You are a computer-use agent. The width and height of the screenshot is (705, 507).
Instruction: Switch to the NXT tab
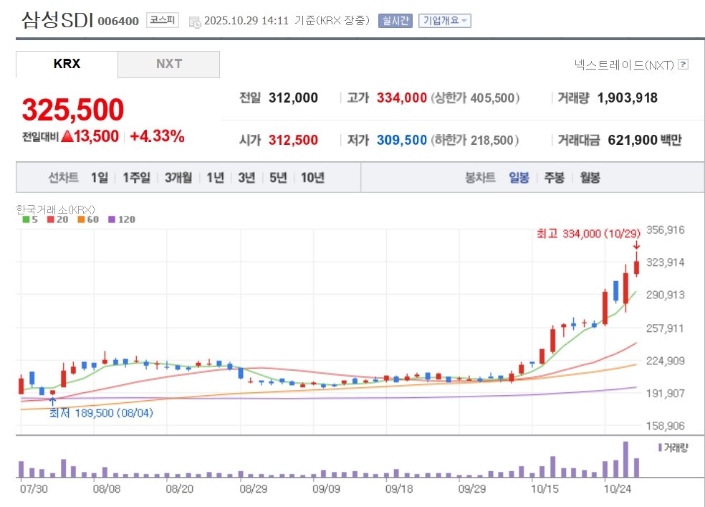(x=169, y=64)
